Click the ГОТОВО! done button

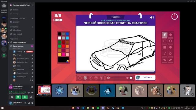pos(145,77)
